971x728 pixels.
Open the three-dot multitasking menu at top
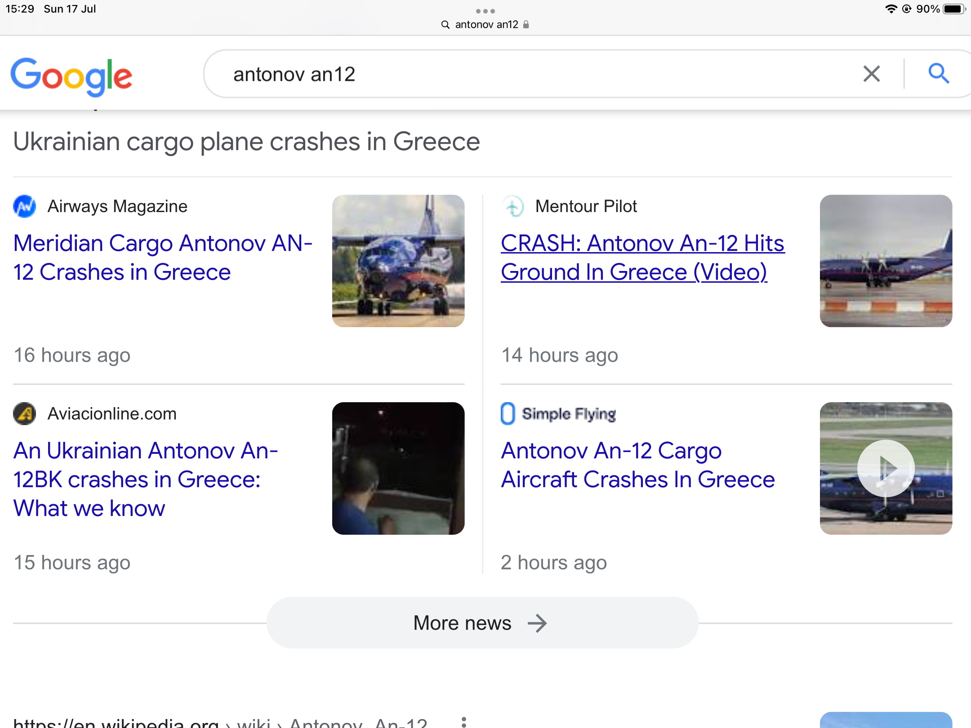(x=485, y=11)
